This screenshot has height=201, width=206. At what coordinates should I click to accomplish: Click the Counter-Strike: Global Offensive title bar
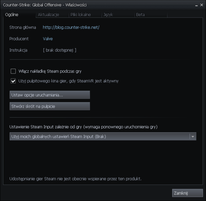pos(96,5)
